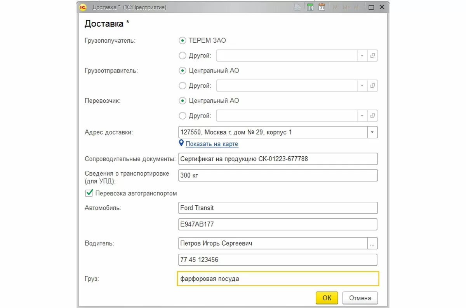Open the calendar icon in the title bar

coord(322,7)
